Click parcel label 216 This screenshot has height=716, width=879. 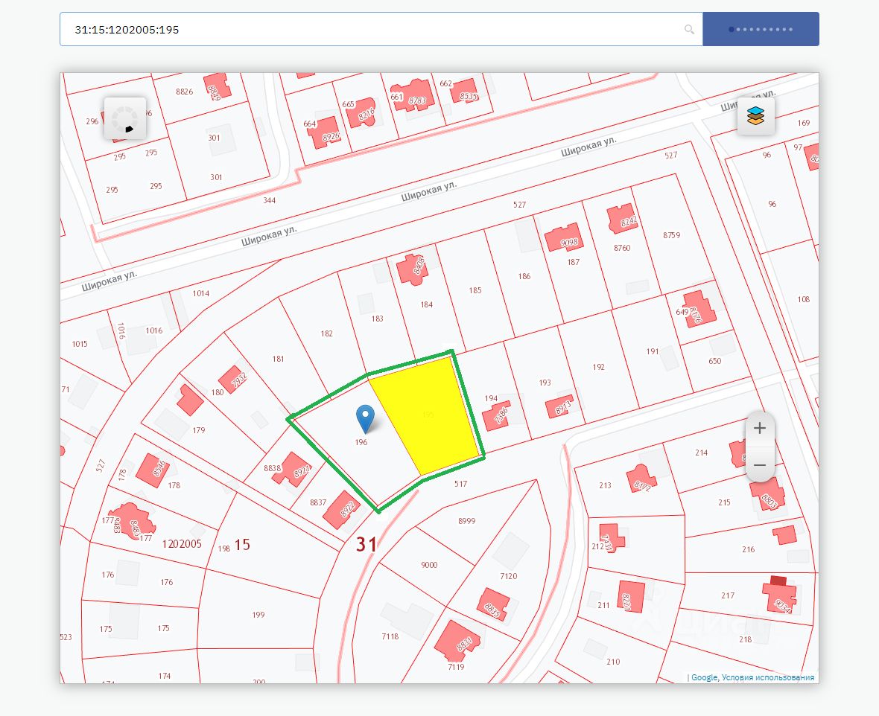pyautogui.click(x=749, y=549)
